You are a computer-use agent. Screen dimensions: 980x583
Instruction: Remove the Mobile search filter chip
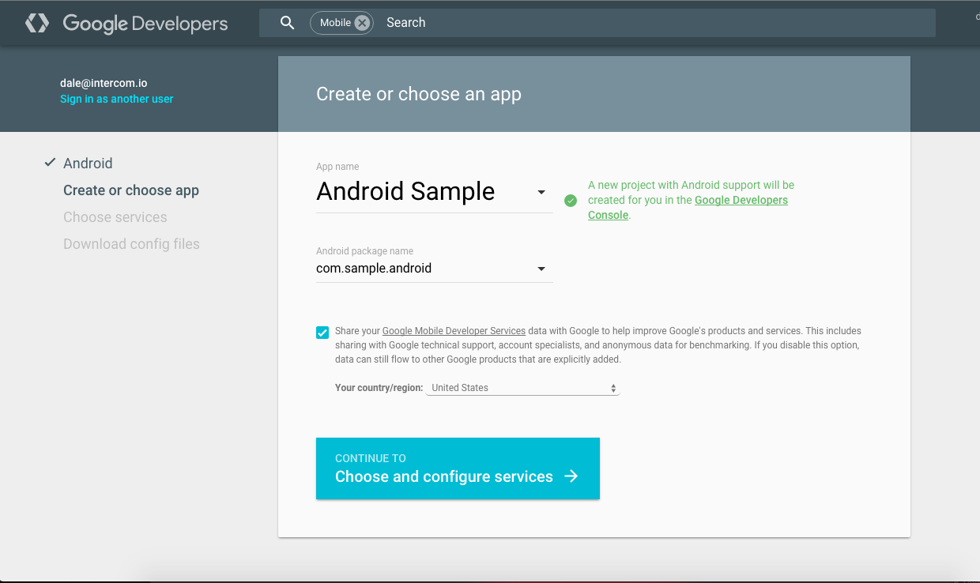[362, 23]
